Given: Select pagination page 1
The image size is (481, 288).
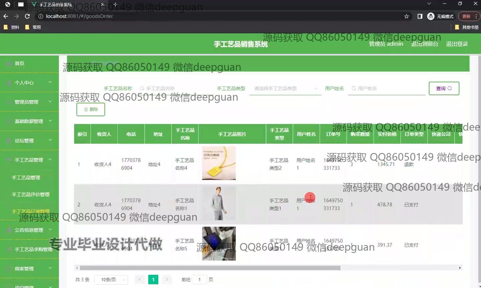Looking at the screenshot, I should tap(153, 280).
